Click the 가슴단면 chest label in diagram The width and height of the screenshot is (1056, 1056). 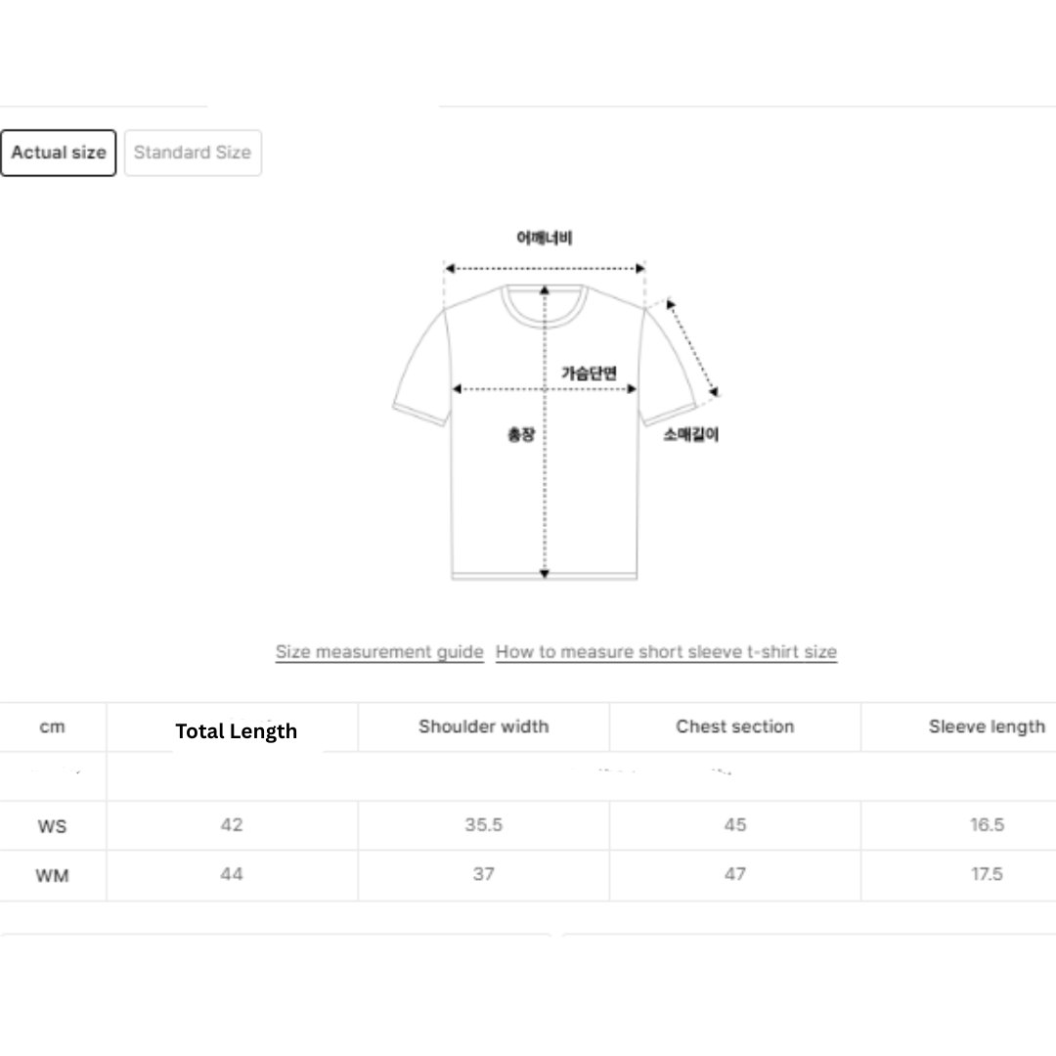589,373
